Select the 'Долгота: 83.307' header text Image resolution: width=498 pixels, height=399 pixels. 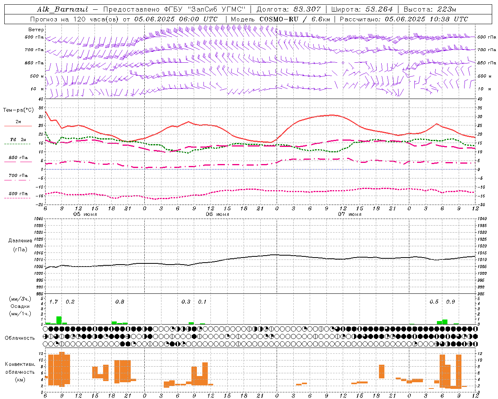[x=289, y=9]
